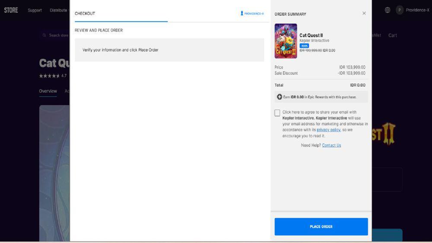The width and height of the screenshot is (432, 243).
Task: Click the Cat Quest II title text
Action: point(311,35)
